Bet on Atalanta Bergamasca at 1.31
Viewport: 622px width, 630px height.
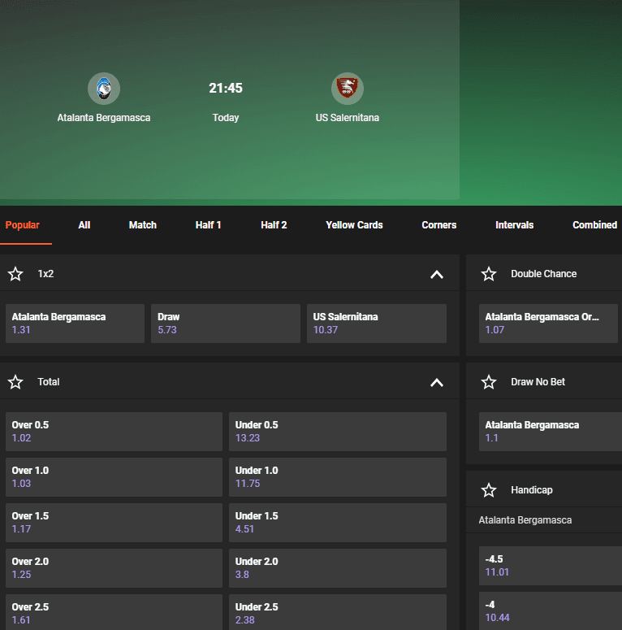point(75,324)
